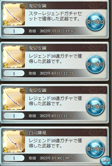Screen dimensions: 112x166
Task: Click quantity field of the 09:52 entry
Action: [x=14, y=158]
